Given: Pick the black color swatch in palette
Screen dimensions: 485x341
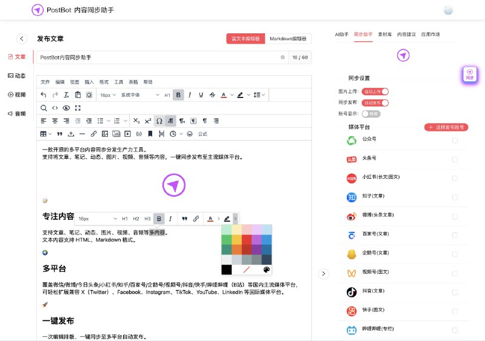Looking at the screenshot, I should click(227, 270).
